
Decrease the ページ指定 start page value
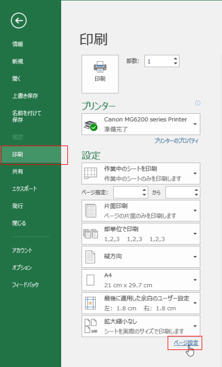pyautogui.click(x=144, y=195)
